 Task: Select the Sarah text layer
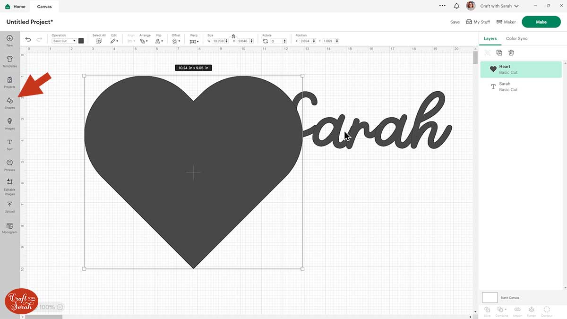coord(508,86)
